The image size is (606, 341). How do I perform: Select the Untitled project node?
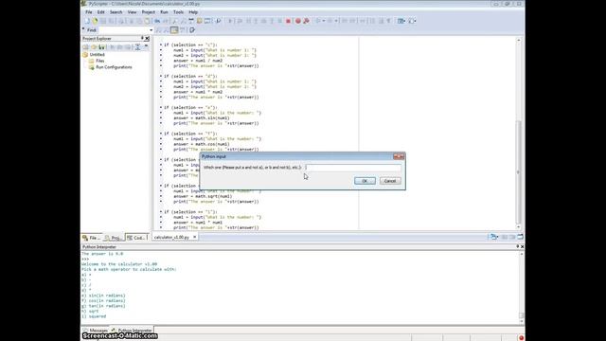tap(97, 55)
